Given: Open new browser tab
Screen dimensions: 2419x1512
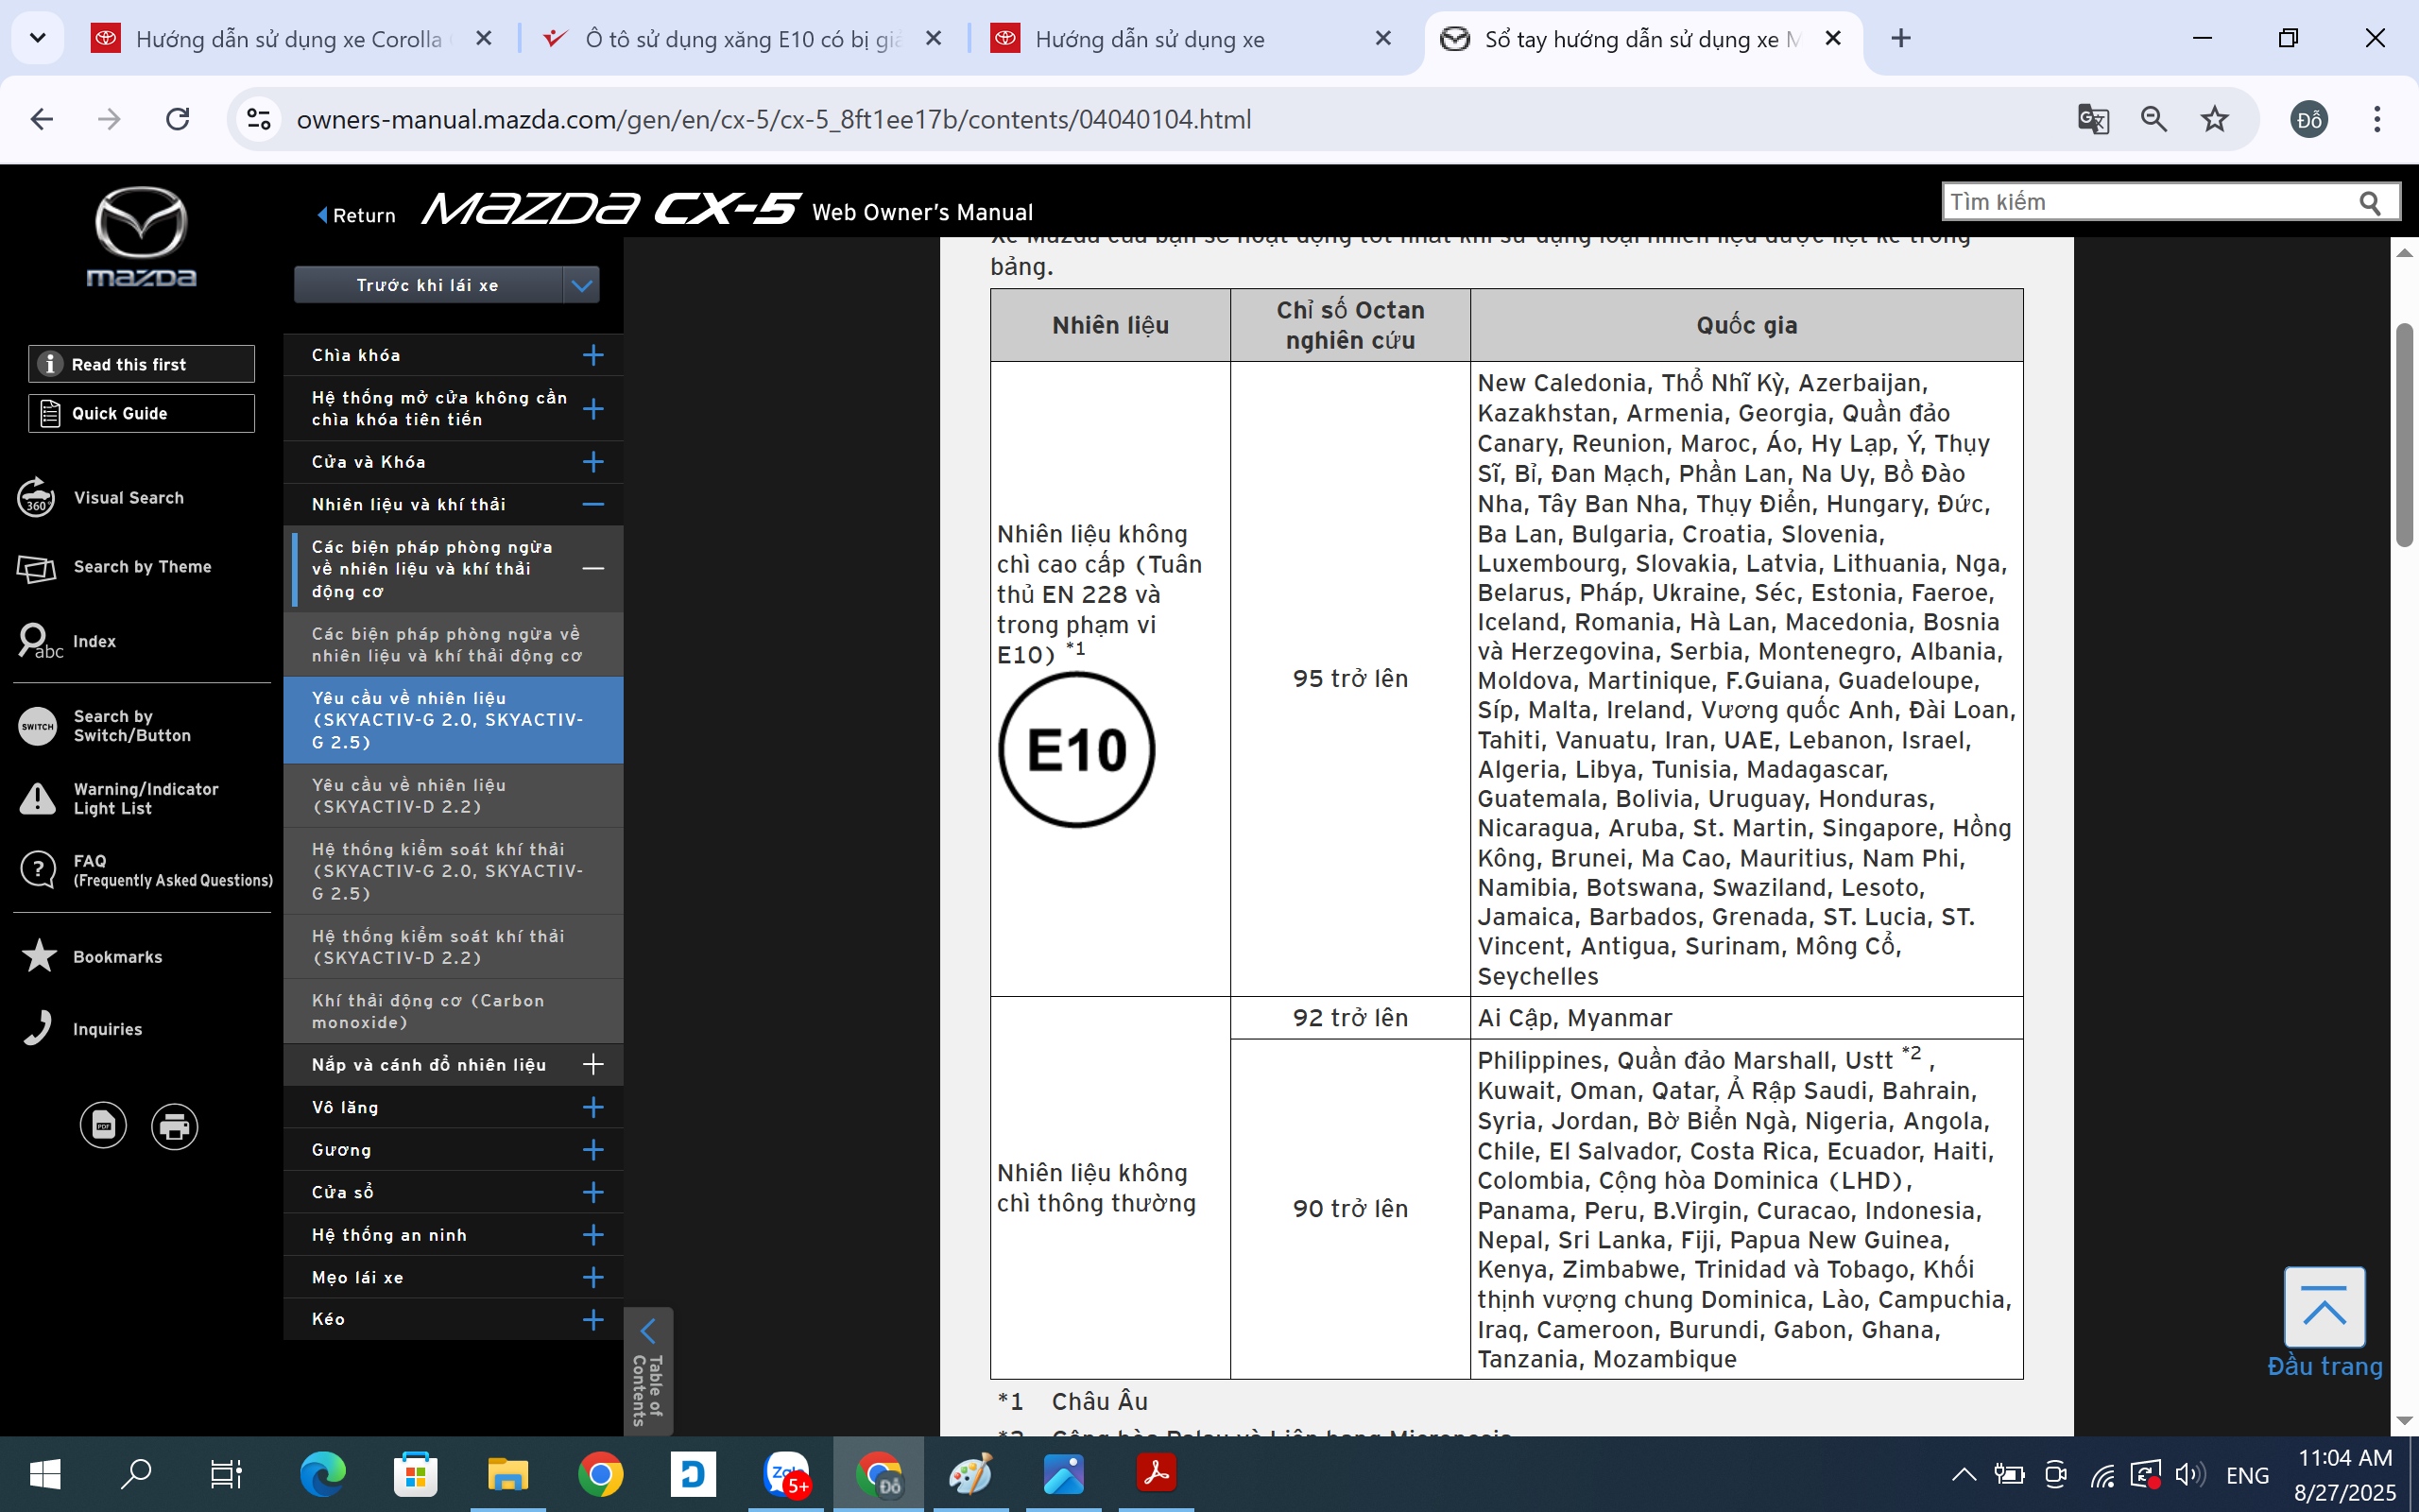Looking at the screenshot, I should click(1901, 38).
